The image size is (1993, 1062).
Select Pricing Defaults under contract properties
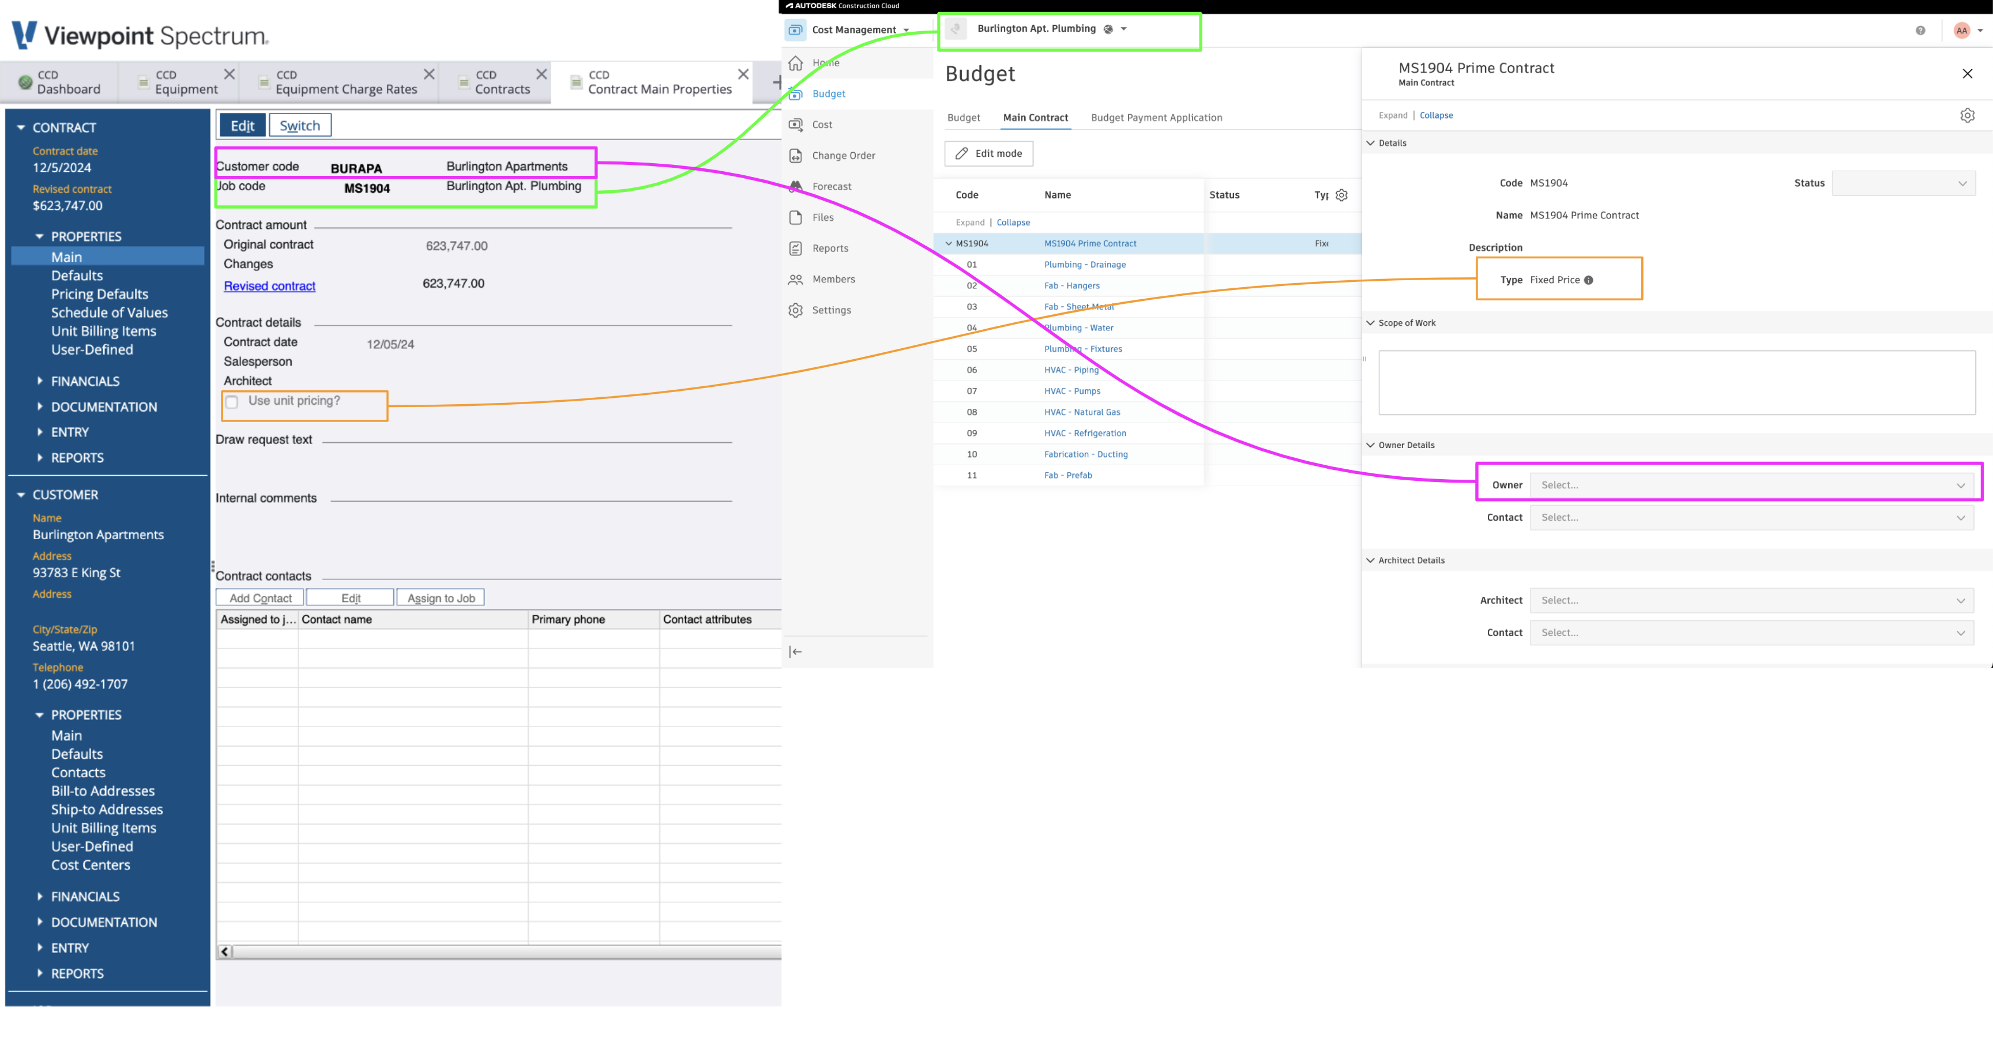pyautogui.click(x=100, y=294)
